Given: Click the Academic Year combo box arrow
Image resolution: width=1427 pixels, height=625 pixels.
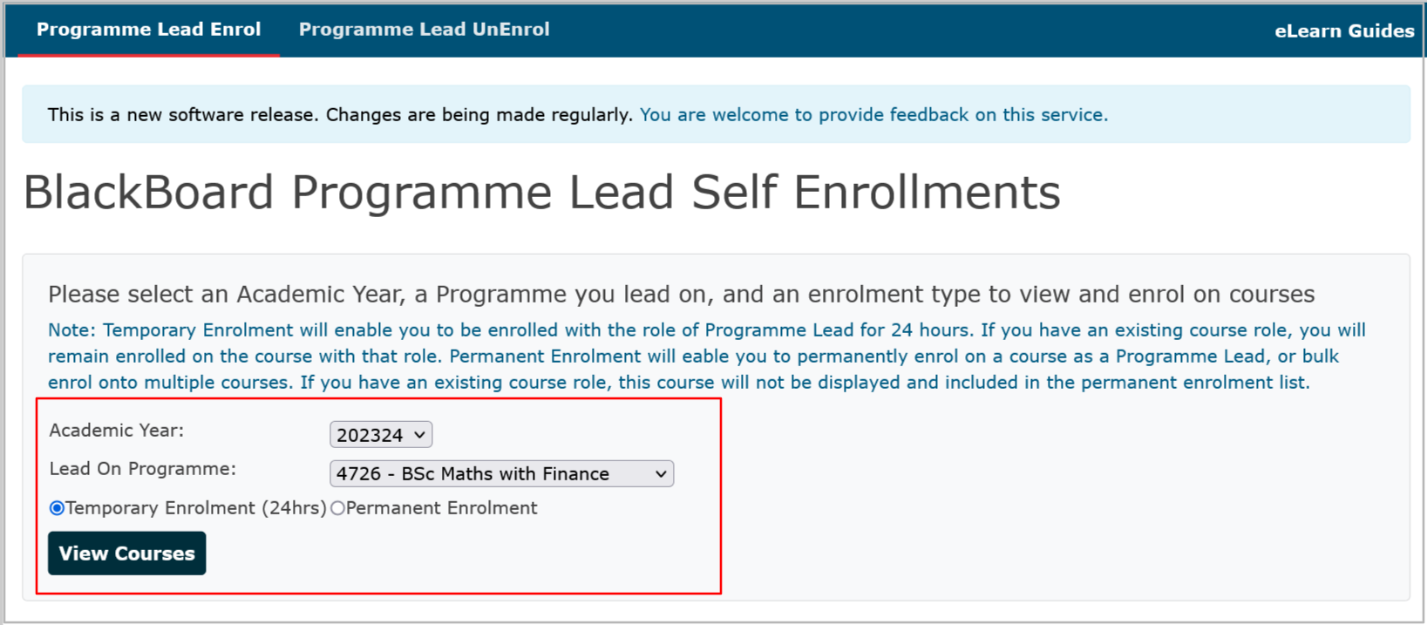Looking at the screenshot, I should (417, 434).
